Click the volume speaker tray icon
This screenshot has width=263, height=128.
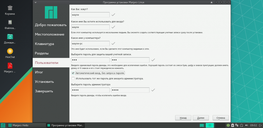click(247, 125)
